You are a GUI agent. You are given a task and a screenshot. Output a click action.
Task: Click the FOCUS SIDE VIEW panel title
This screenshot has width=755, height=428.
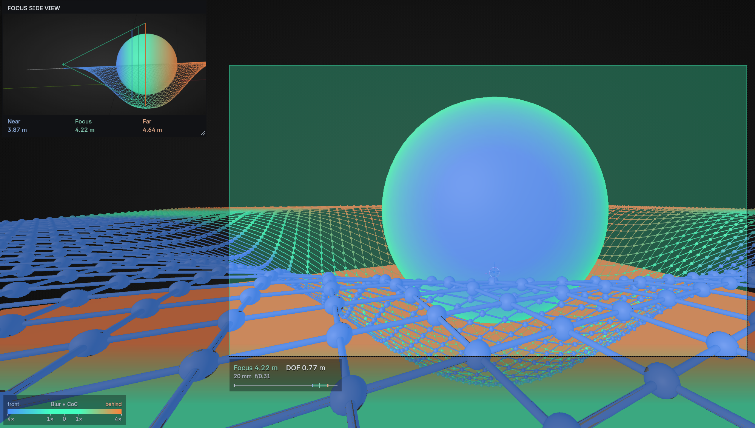click(34, 8)
